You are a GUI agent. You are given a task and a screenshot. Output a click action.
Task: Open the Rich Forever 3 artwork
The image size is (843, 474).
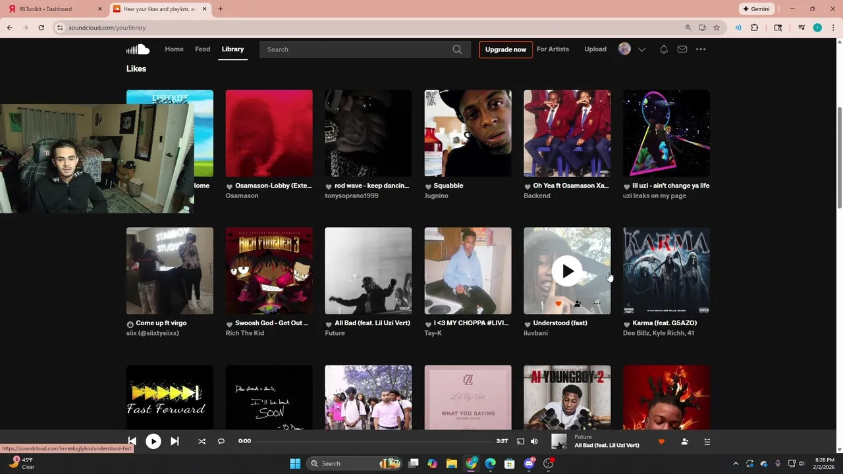[x=269, y=271]
